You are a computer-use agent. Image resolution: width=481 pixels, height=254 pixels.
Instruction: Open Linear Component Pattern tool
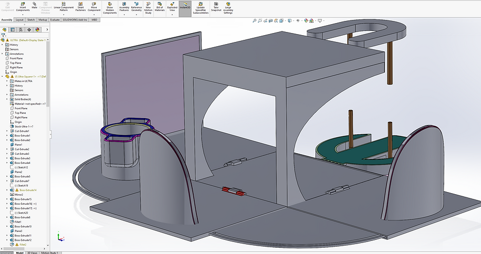coord(64,7)
